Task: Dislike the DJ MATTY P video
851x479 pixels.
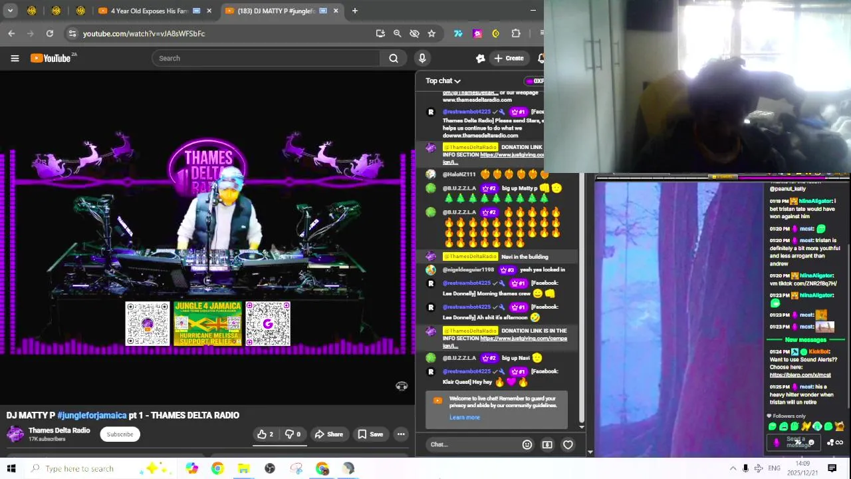Action: 293,434
